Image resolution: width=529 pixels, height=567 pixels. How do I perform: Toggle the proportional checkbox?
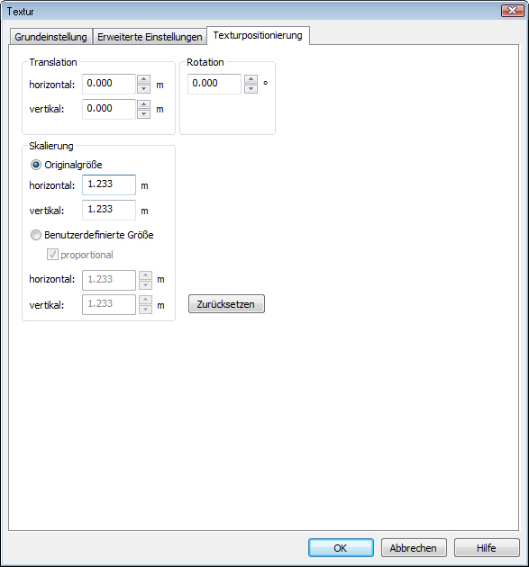click(x=52, y=255)
